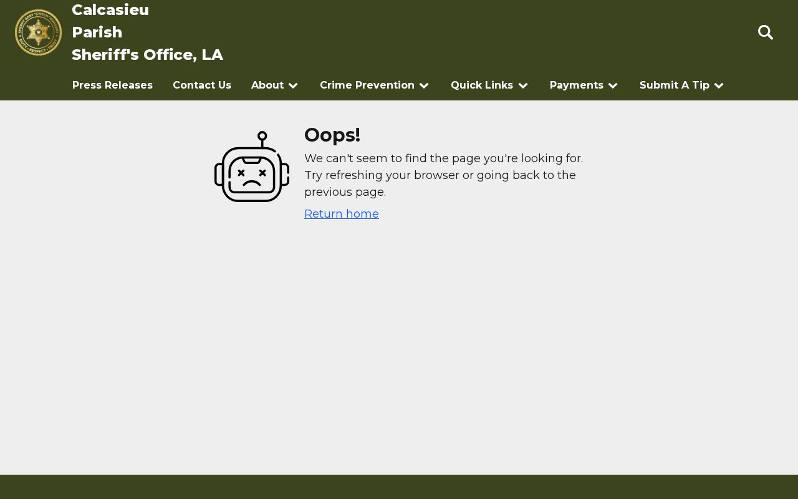Go to Contact Us page
This screenshot has width=798, height=499.
[x=202, y=85]
